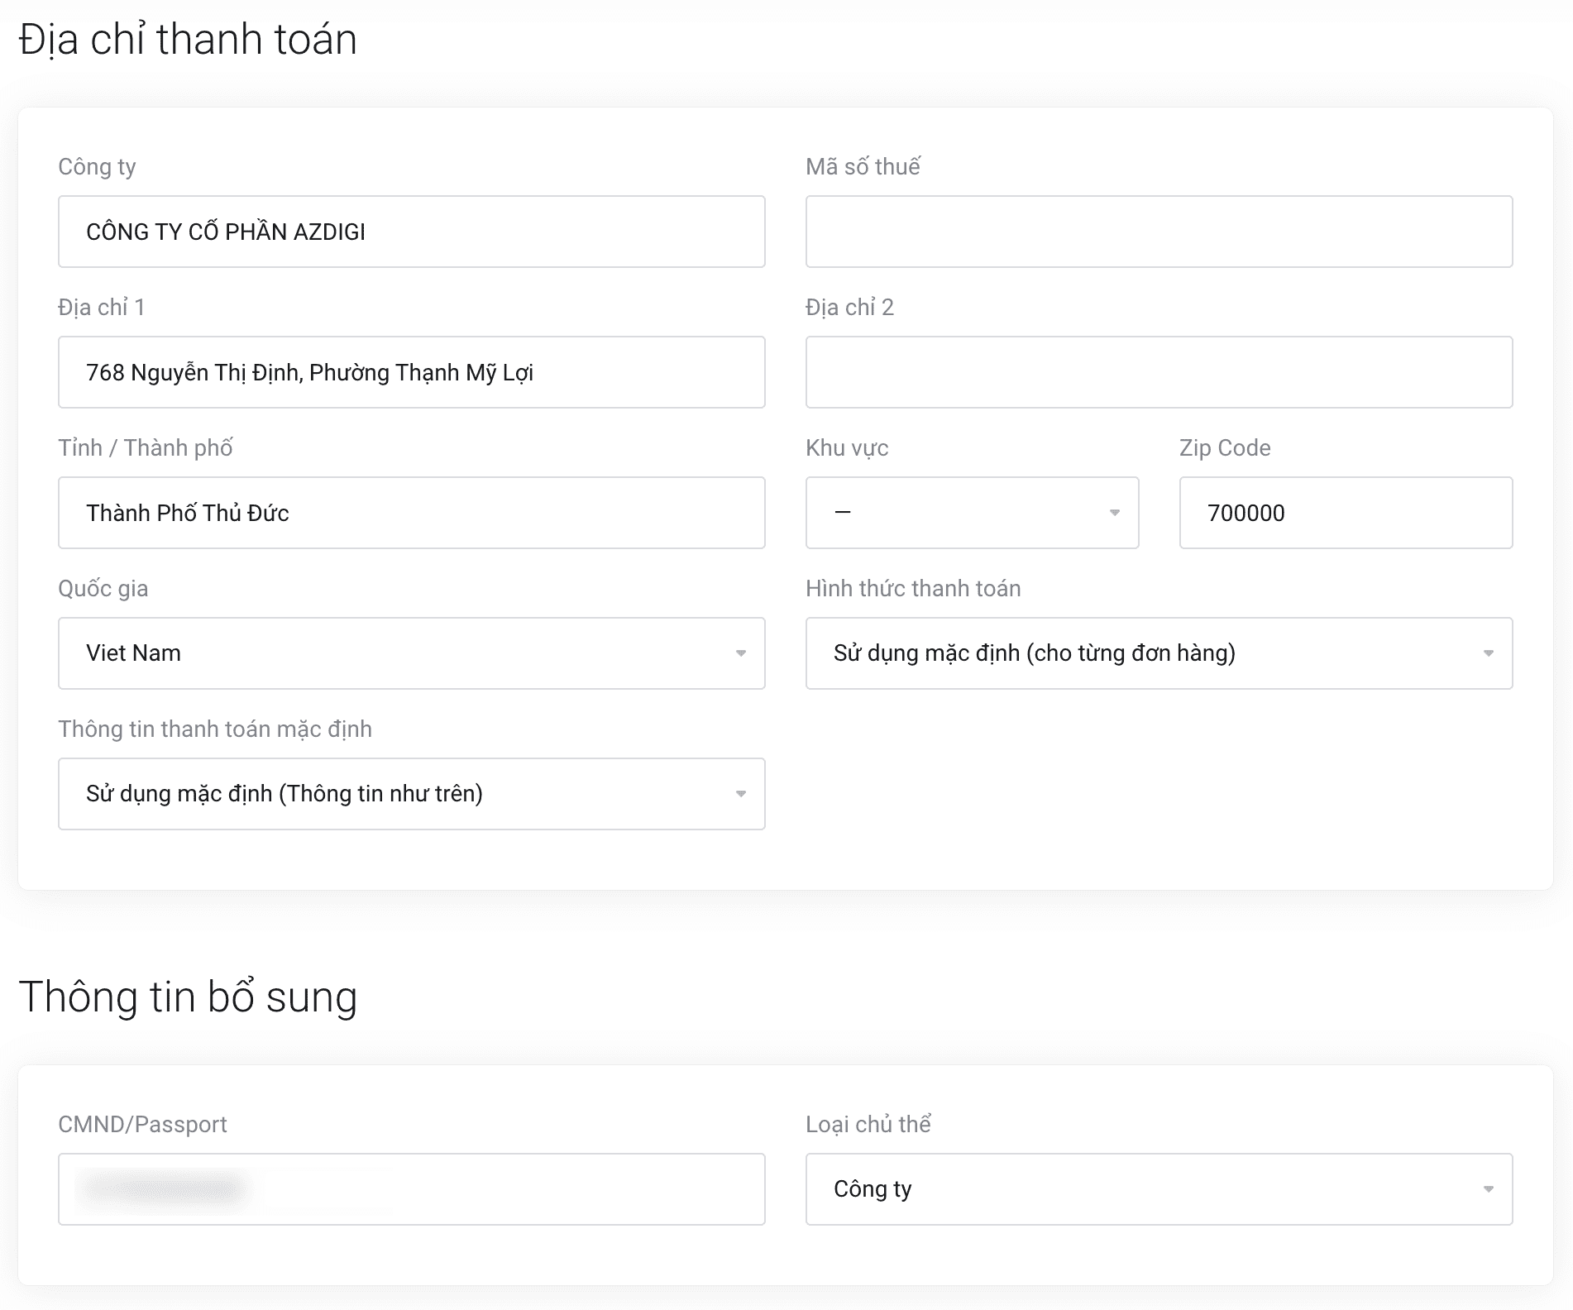Screen dimensions: 1573x1310
Task: Click the Thông tin bổ sung heading
Action: tap(188, 997)
